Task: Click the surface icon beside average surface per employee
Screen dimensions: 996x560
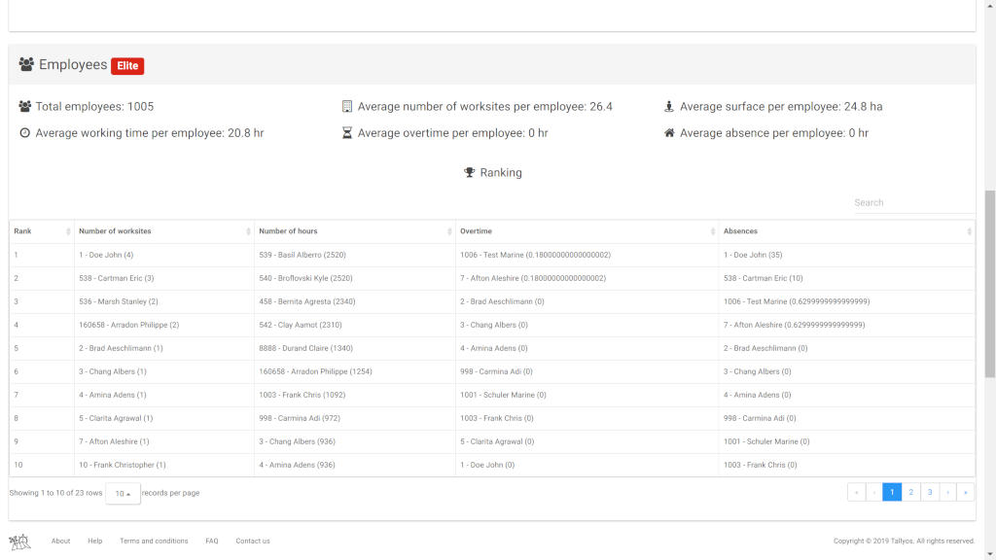Action: pos(669,107)
